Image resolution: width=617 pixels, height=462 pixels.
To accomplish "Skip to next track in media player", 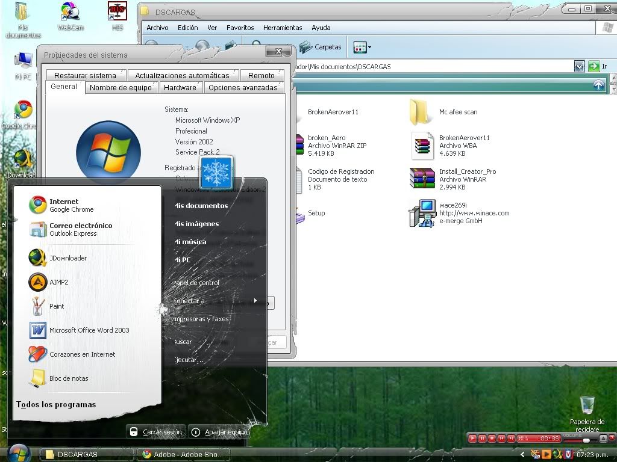I will coord(511,438).
